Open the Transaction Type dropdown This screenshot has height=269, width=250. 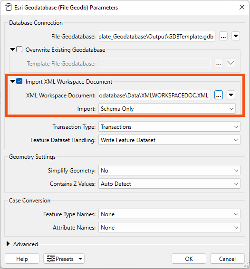(169, 126)
